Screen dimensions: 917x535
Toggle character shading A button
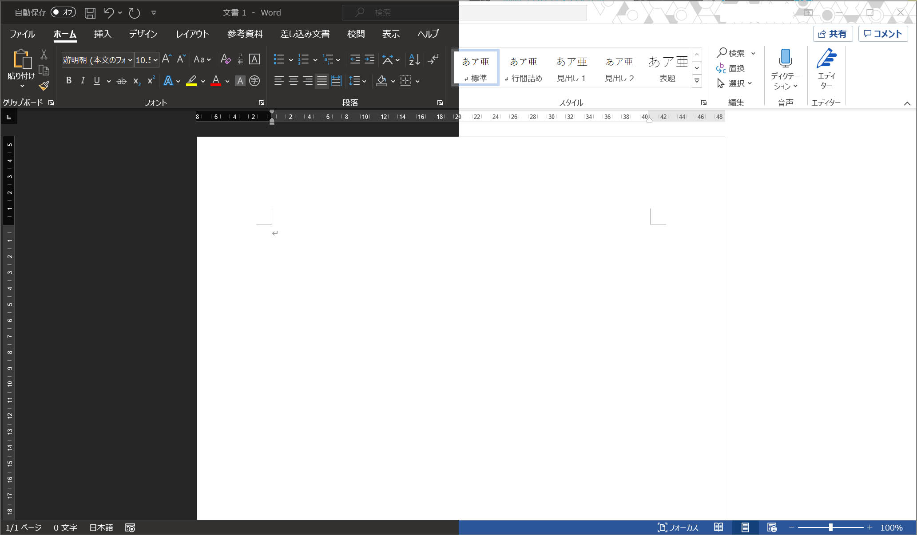(240, 81)
